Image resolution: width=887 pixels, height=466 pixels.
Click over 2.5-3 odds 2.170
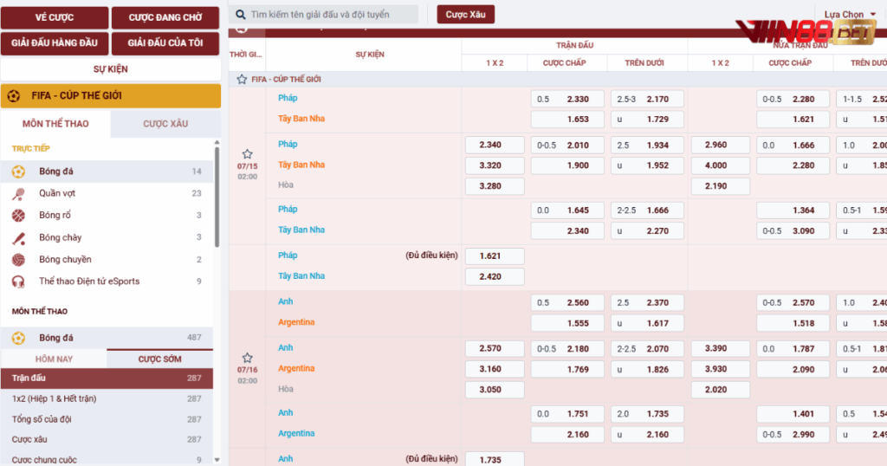point(647,99)
